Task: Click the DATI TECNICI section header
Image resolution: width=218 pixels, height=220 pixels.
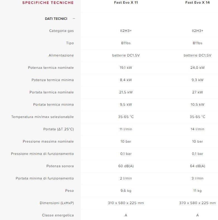Action: point(56,19)
